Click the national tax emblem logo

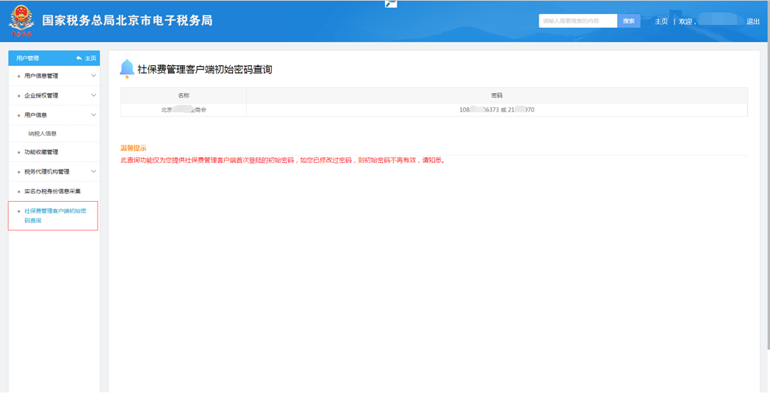pyautogui.click(x=21, y=21)
